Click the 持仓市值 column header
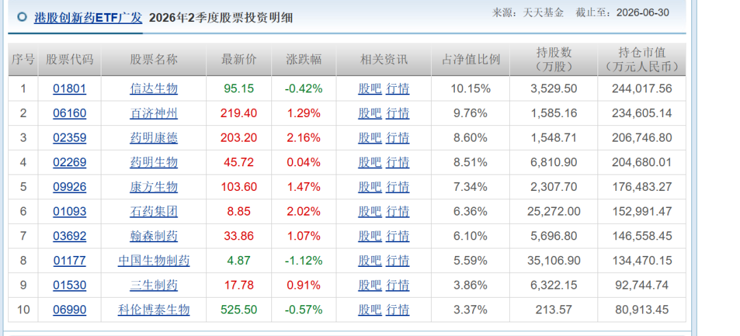740x336 pixels. [642, 60]
